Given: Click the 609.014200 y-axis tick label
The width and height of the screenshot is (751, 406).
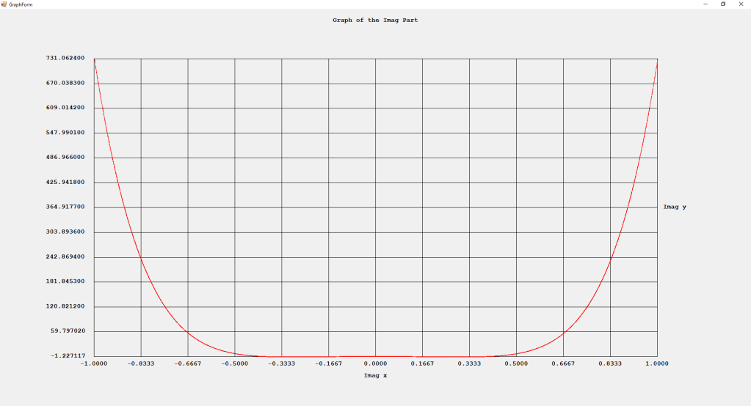Looking at the screenshot, I should click(65, 108).
